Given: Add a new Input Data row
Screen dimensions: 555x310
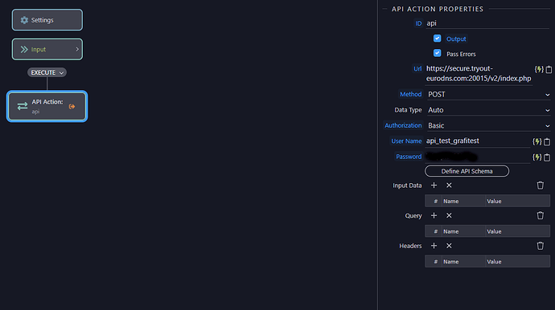Looking at the screenshot, I should [x=434, y=186].
